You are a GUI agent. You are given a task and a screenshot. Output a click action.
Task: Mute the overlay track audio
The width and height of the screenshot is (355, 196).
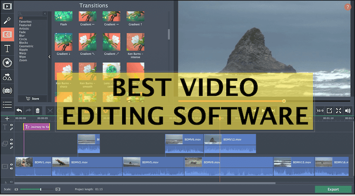pos(11,144)
